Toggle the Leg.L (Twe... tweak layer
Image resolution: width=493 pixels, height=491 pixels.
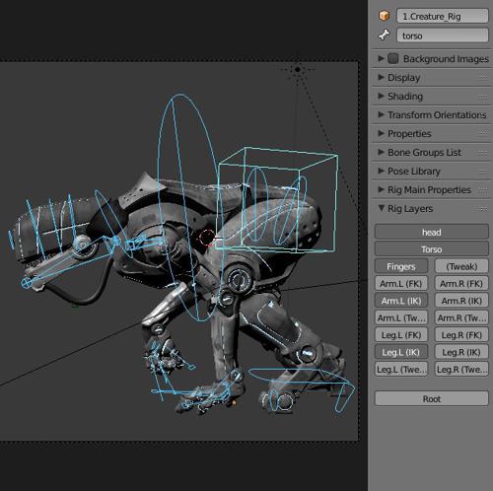click(401, 369)
